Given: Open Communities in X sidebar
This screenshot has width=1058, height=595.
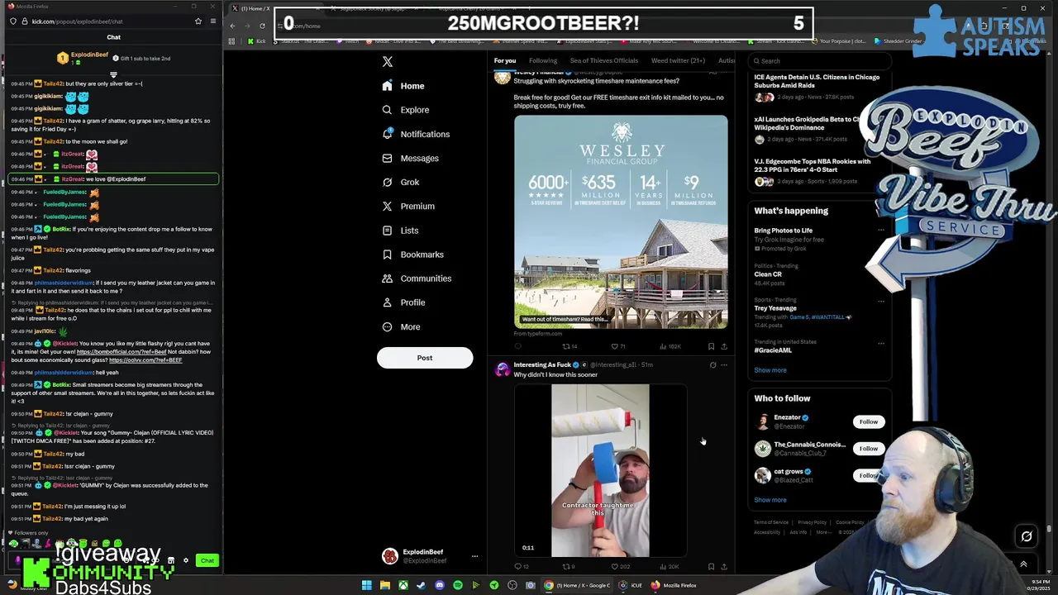Looking at the screenshot, I should (417, 278).
